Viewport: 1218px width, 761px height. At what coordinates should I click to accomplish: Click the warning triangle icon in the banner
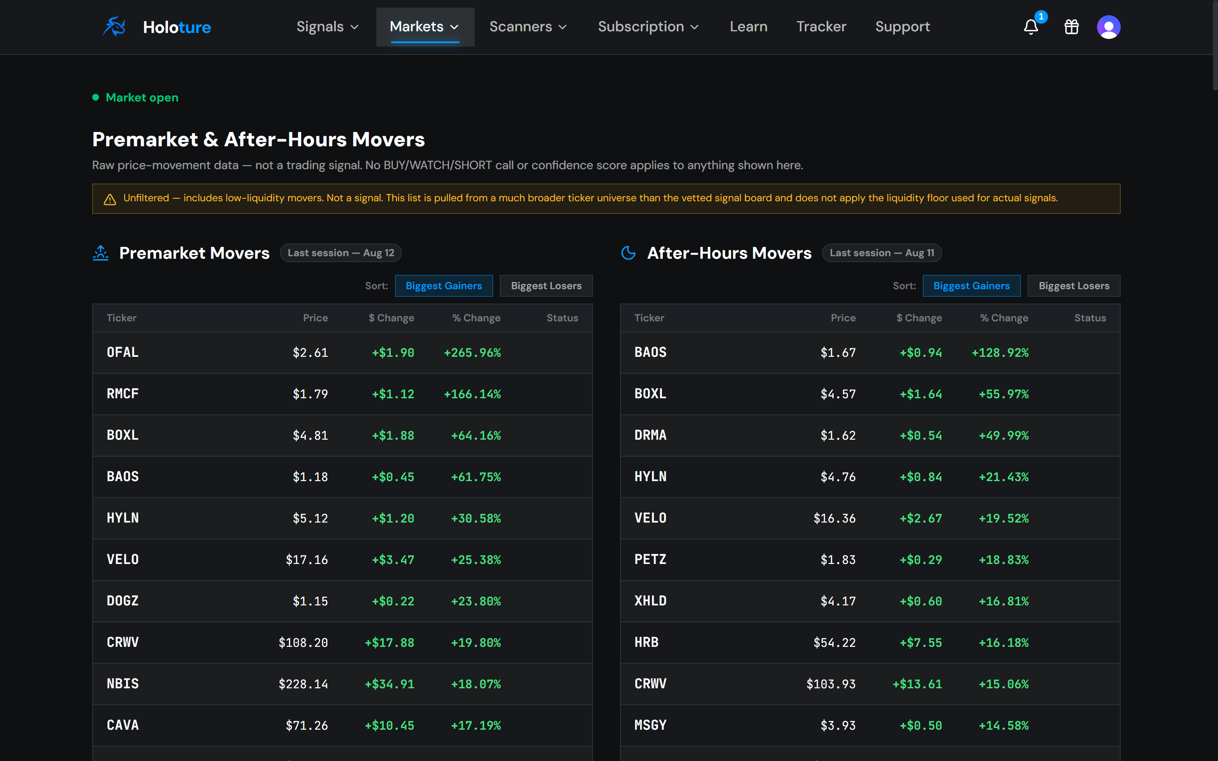pyautogui.click(x=110, y=199)
